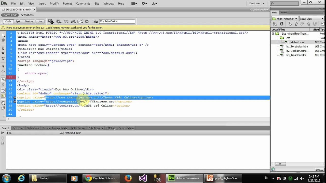Open the Site management icon menu
This screenshot has height=183, width=326.
click(x=154, y=4)
